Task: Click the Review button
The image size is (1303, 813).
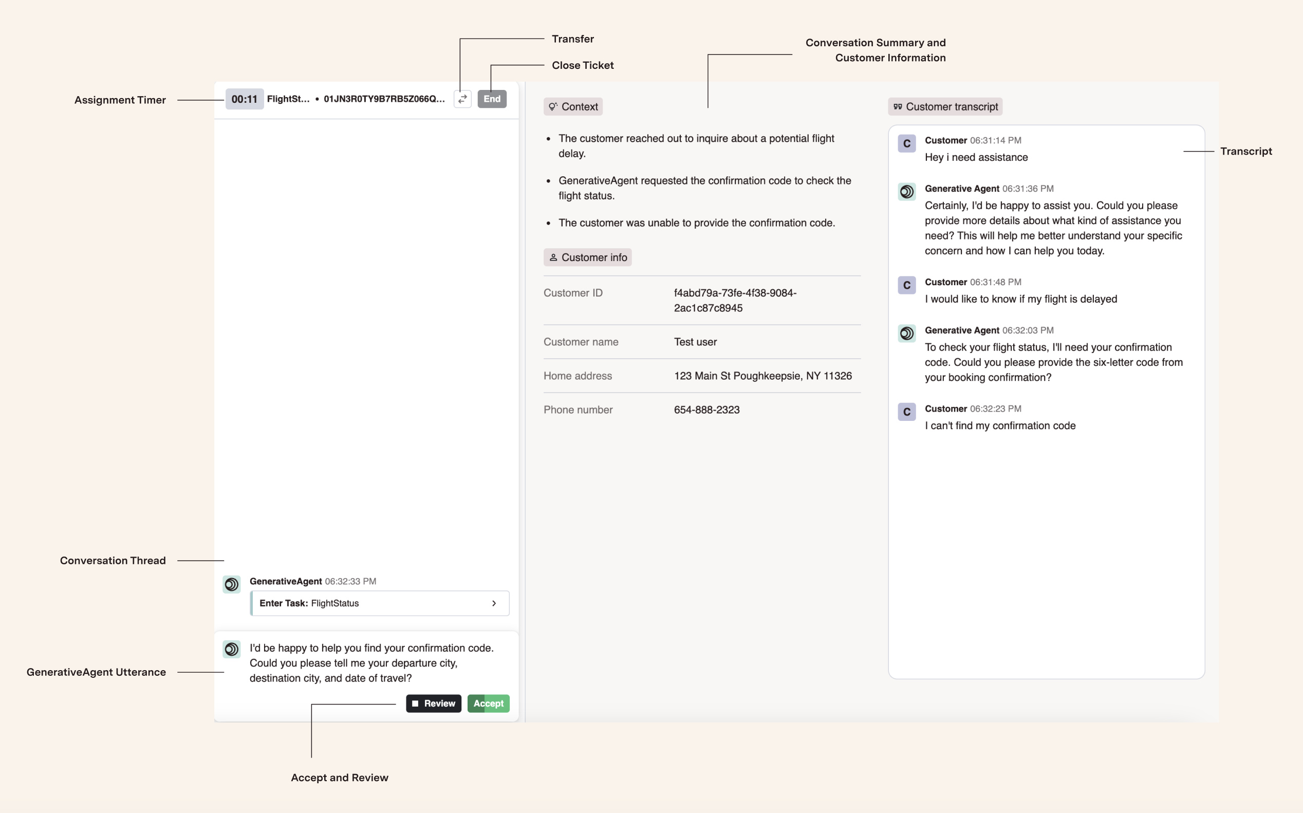Action: pyautogui.click(x=433, y=704)
